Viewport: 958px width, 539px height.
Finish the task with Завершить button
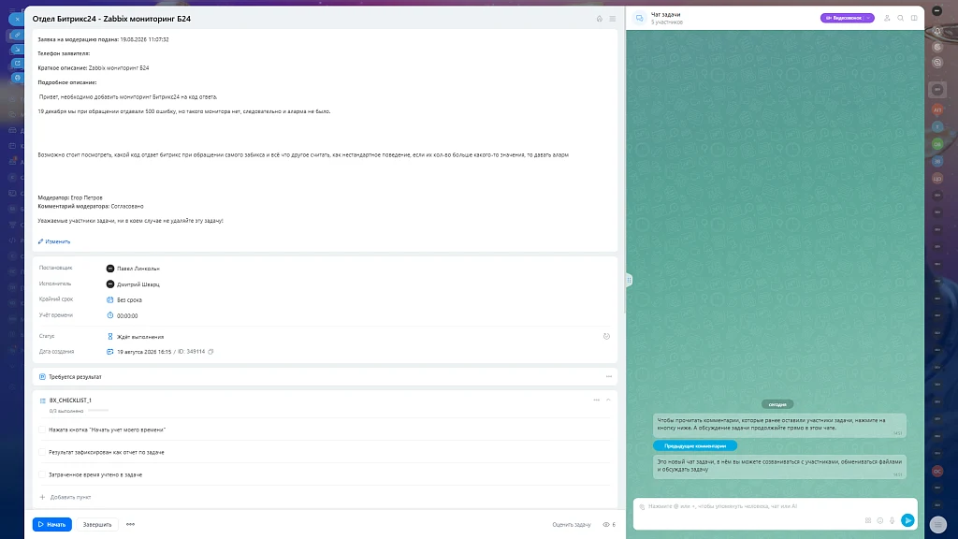tap(97, 524)
